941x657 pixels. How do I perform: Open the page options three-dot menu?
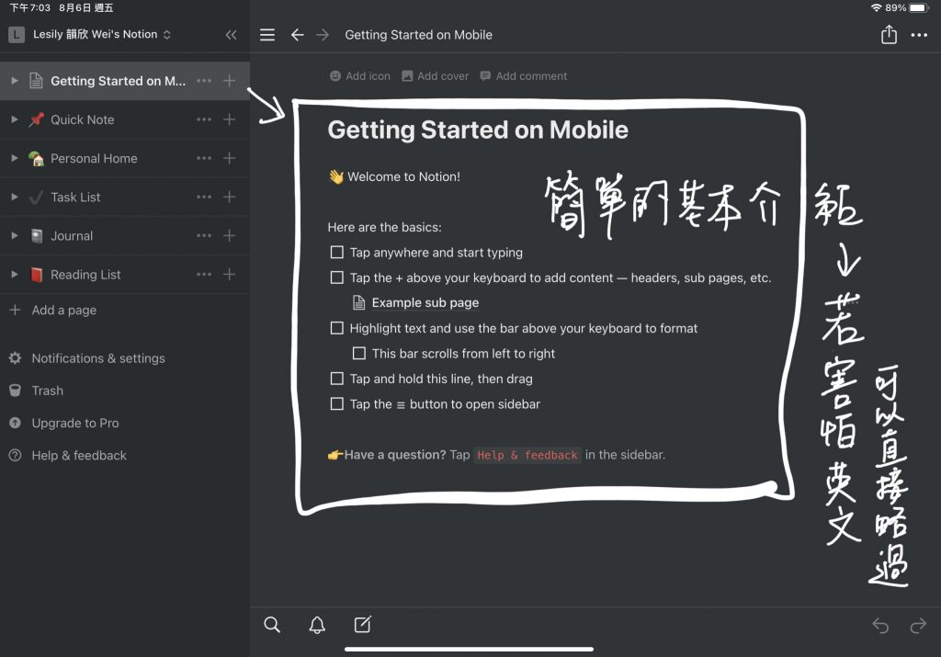coord(919,35)
